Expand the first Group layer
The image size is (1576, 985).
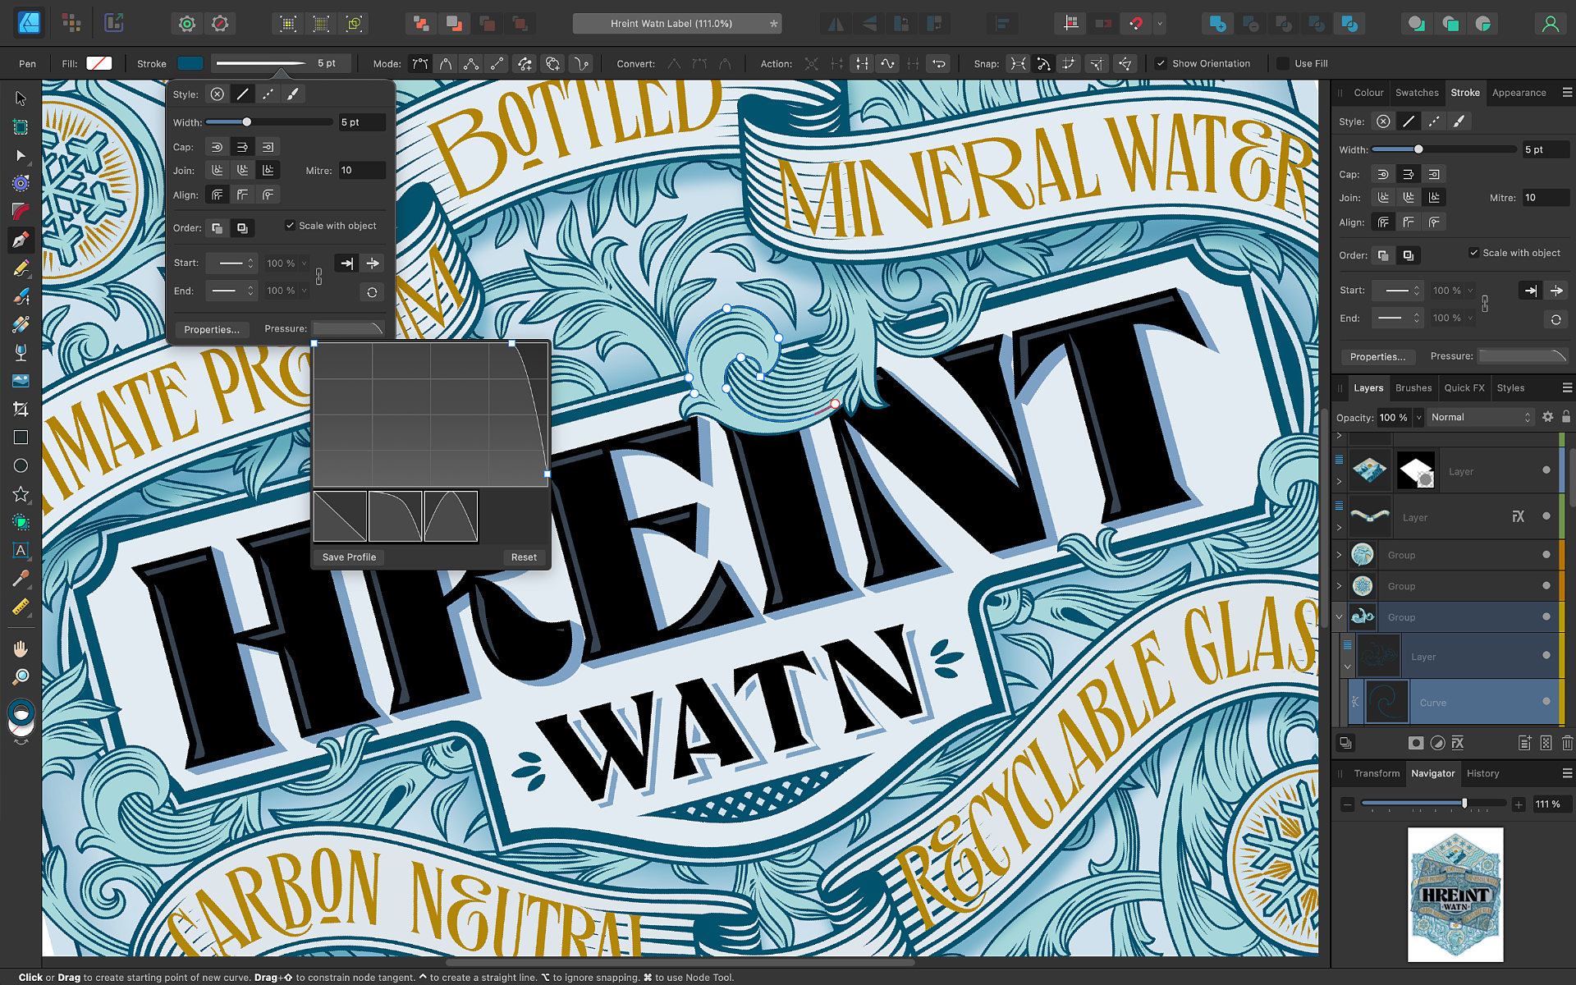tap(1339, 556)
